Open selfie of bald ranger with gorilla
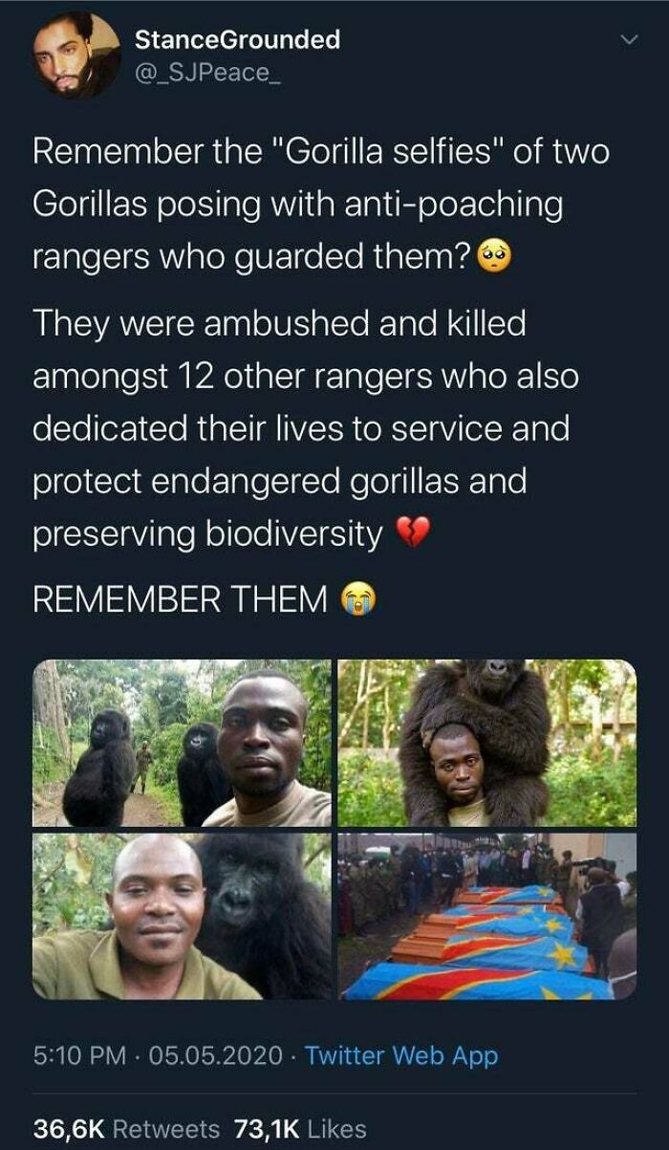 [x=183, y=916]
